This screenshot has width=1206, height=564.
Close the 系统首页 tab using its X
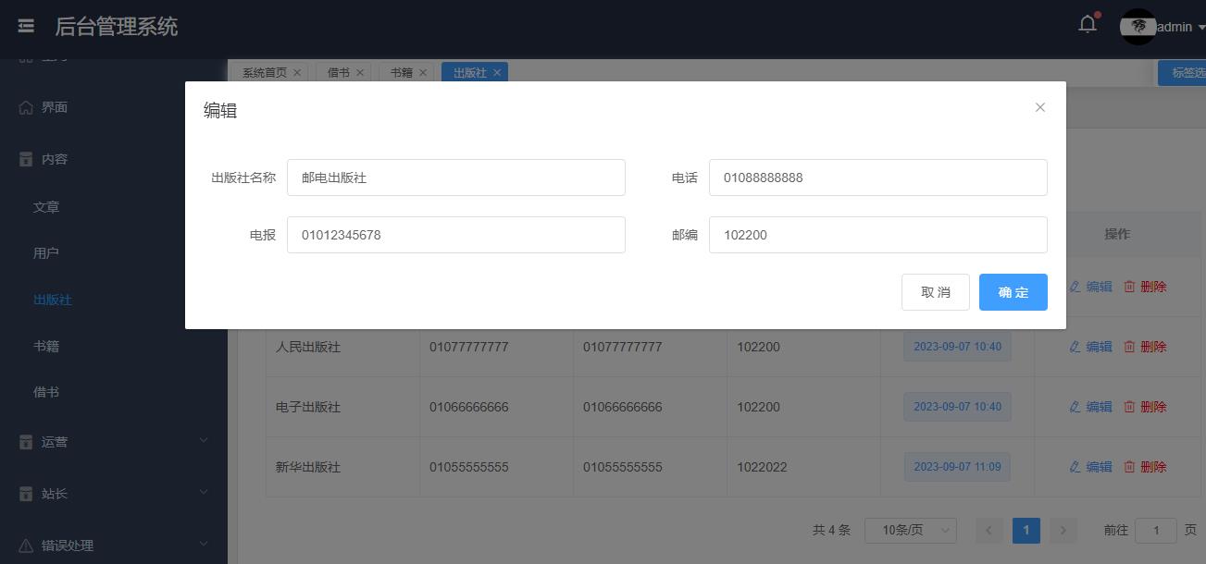click(x=297, y=72)
